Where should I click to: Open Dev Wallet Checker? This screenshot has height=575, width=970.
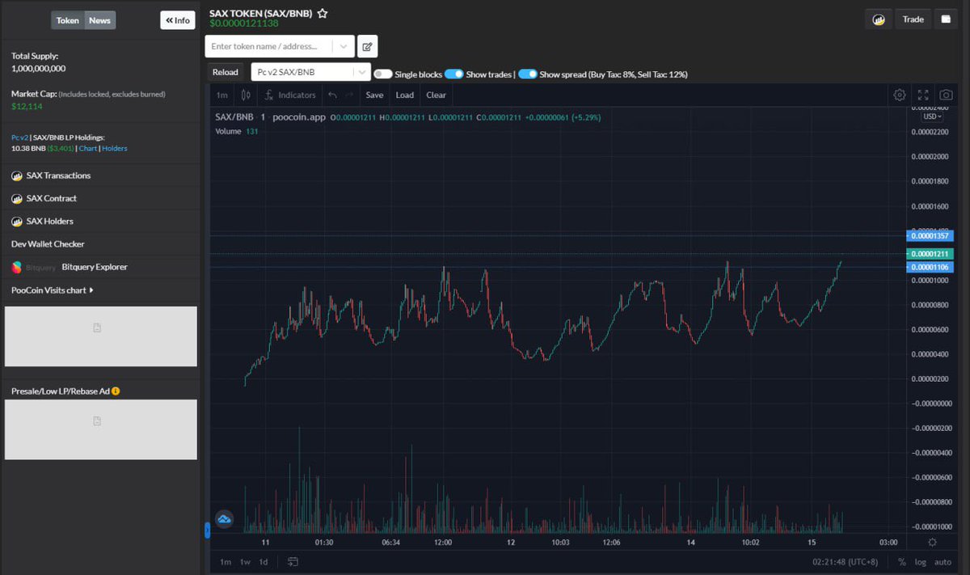[x=48, y=243]
